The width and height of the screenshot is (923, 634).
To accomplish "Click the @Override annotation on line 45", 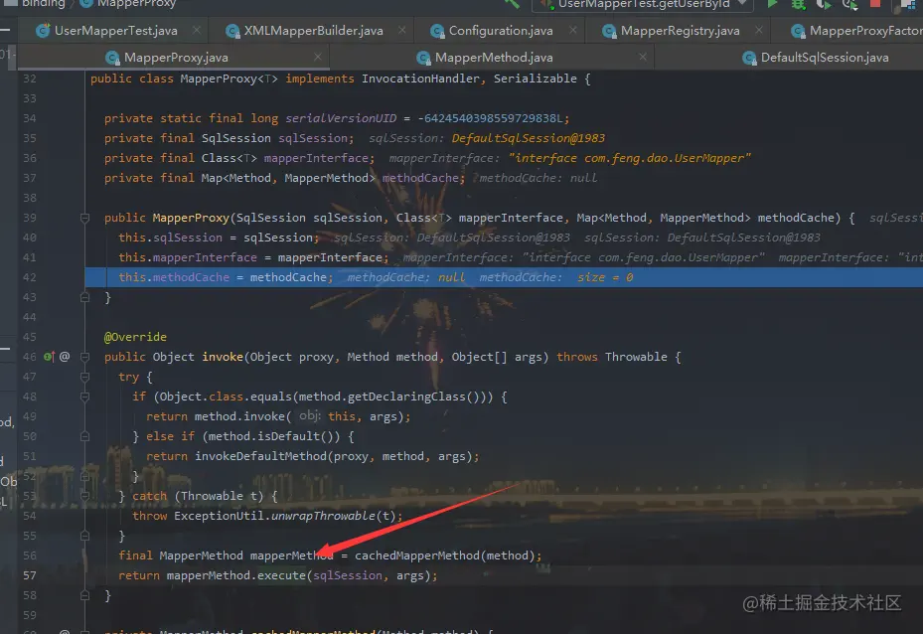I will pos(135,337).
